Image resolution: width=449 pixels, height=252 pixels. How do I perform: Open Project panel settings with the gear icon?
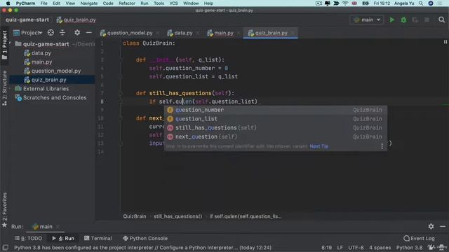click(77, 33)
